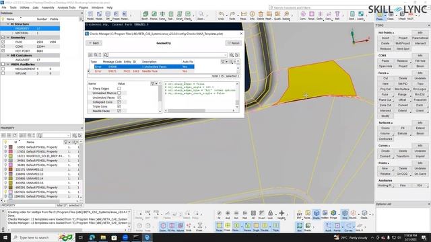Expand the Sharp Edges parameter row
Screen dimensions: 431x242
(90, 89)
